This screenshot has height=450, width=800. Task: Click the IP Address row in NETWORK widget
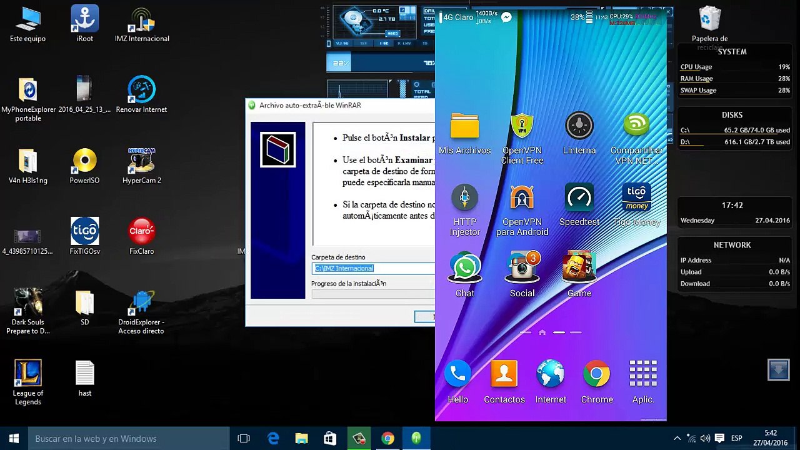735,261
